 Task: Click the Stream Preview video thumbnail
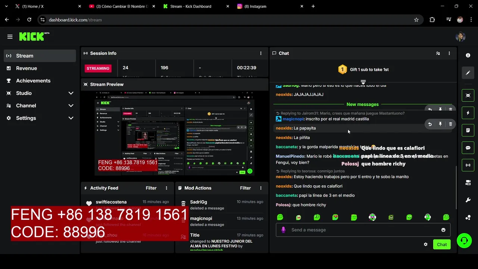click(174, 133)
